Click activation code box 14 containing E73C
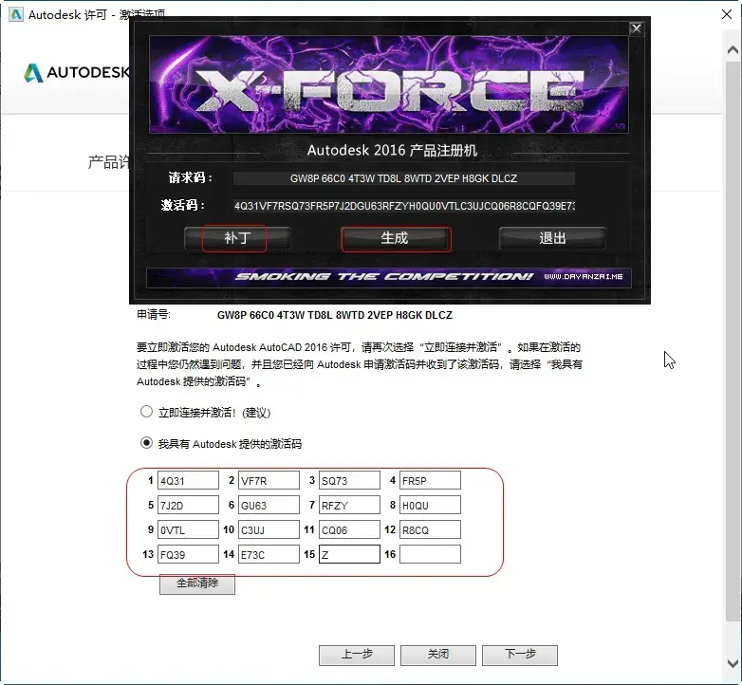Screen dimensions: 742x685 (x=269, y=554)
